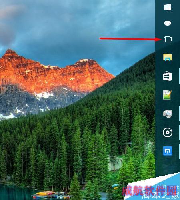This screenshot has width=180, height=200.
Task: Open Task View on the taskbar
Action: click(x=168, y=39)
